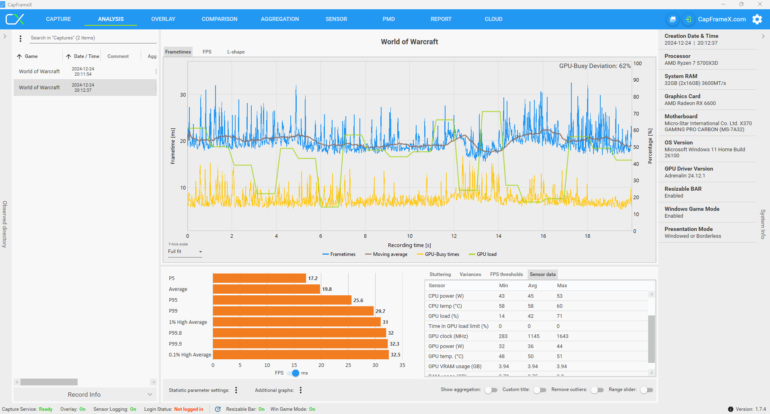Collapse the System Info panel chevron
This screenshot has width=770, height=414.
pyautogui.click(x=763, y=36)
